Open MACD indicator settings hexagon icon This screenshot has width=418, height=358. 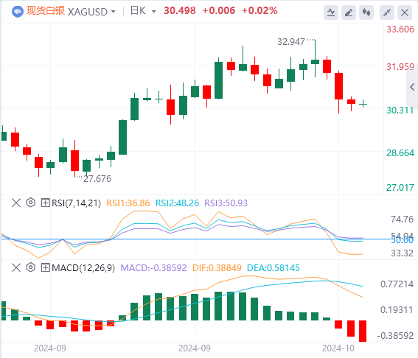pos(31,267)
